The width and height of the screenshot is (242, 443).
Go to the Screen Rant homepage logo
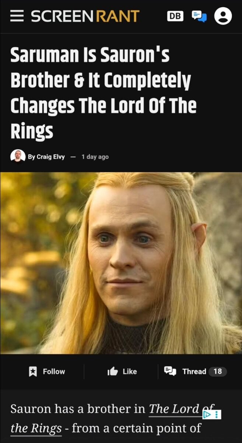tap(85, 16)
